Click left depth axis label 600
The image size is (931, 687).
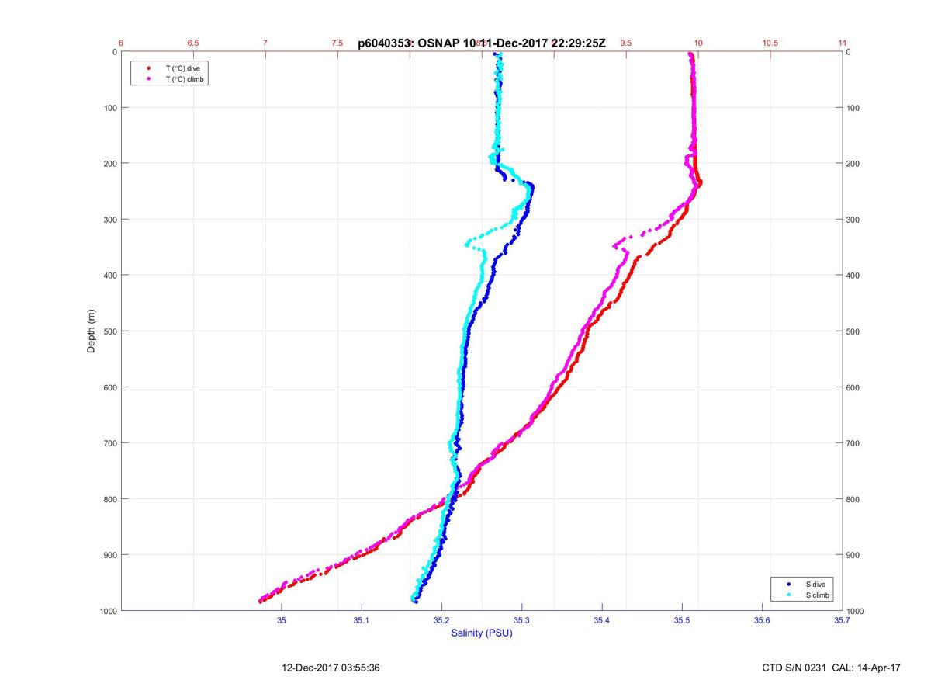coord(110,387)
